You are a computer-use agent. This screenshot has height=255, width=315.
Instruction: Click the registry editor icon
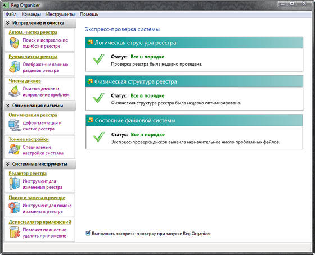tap(14, 184)
